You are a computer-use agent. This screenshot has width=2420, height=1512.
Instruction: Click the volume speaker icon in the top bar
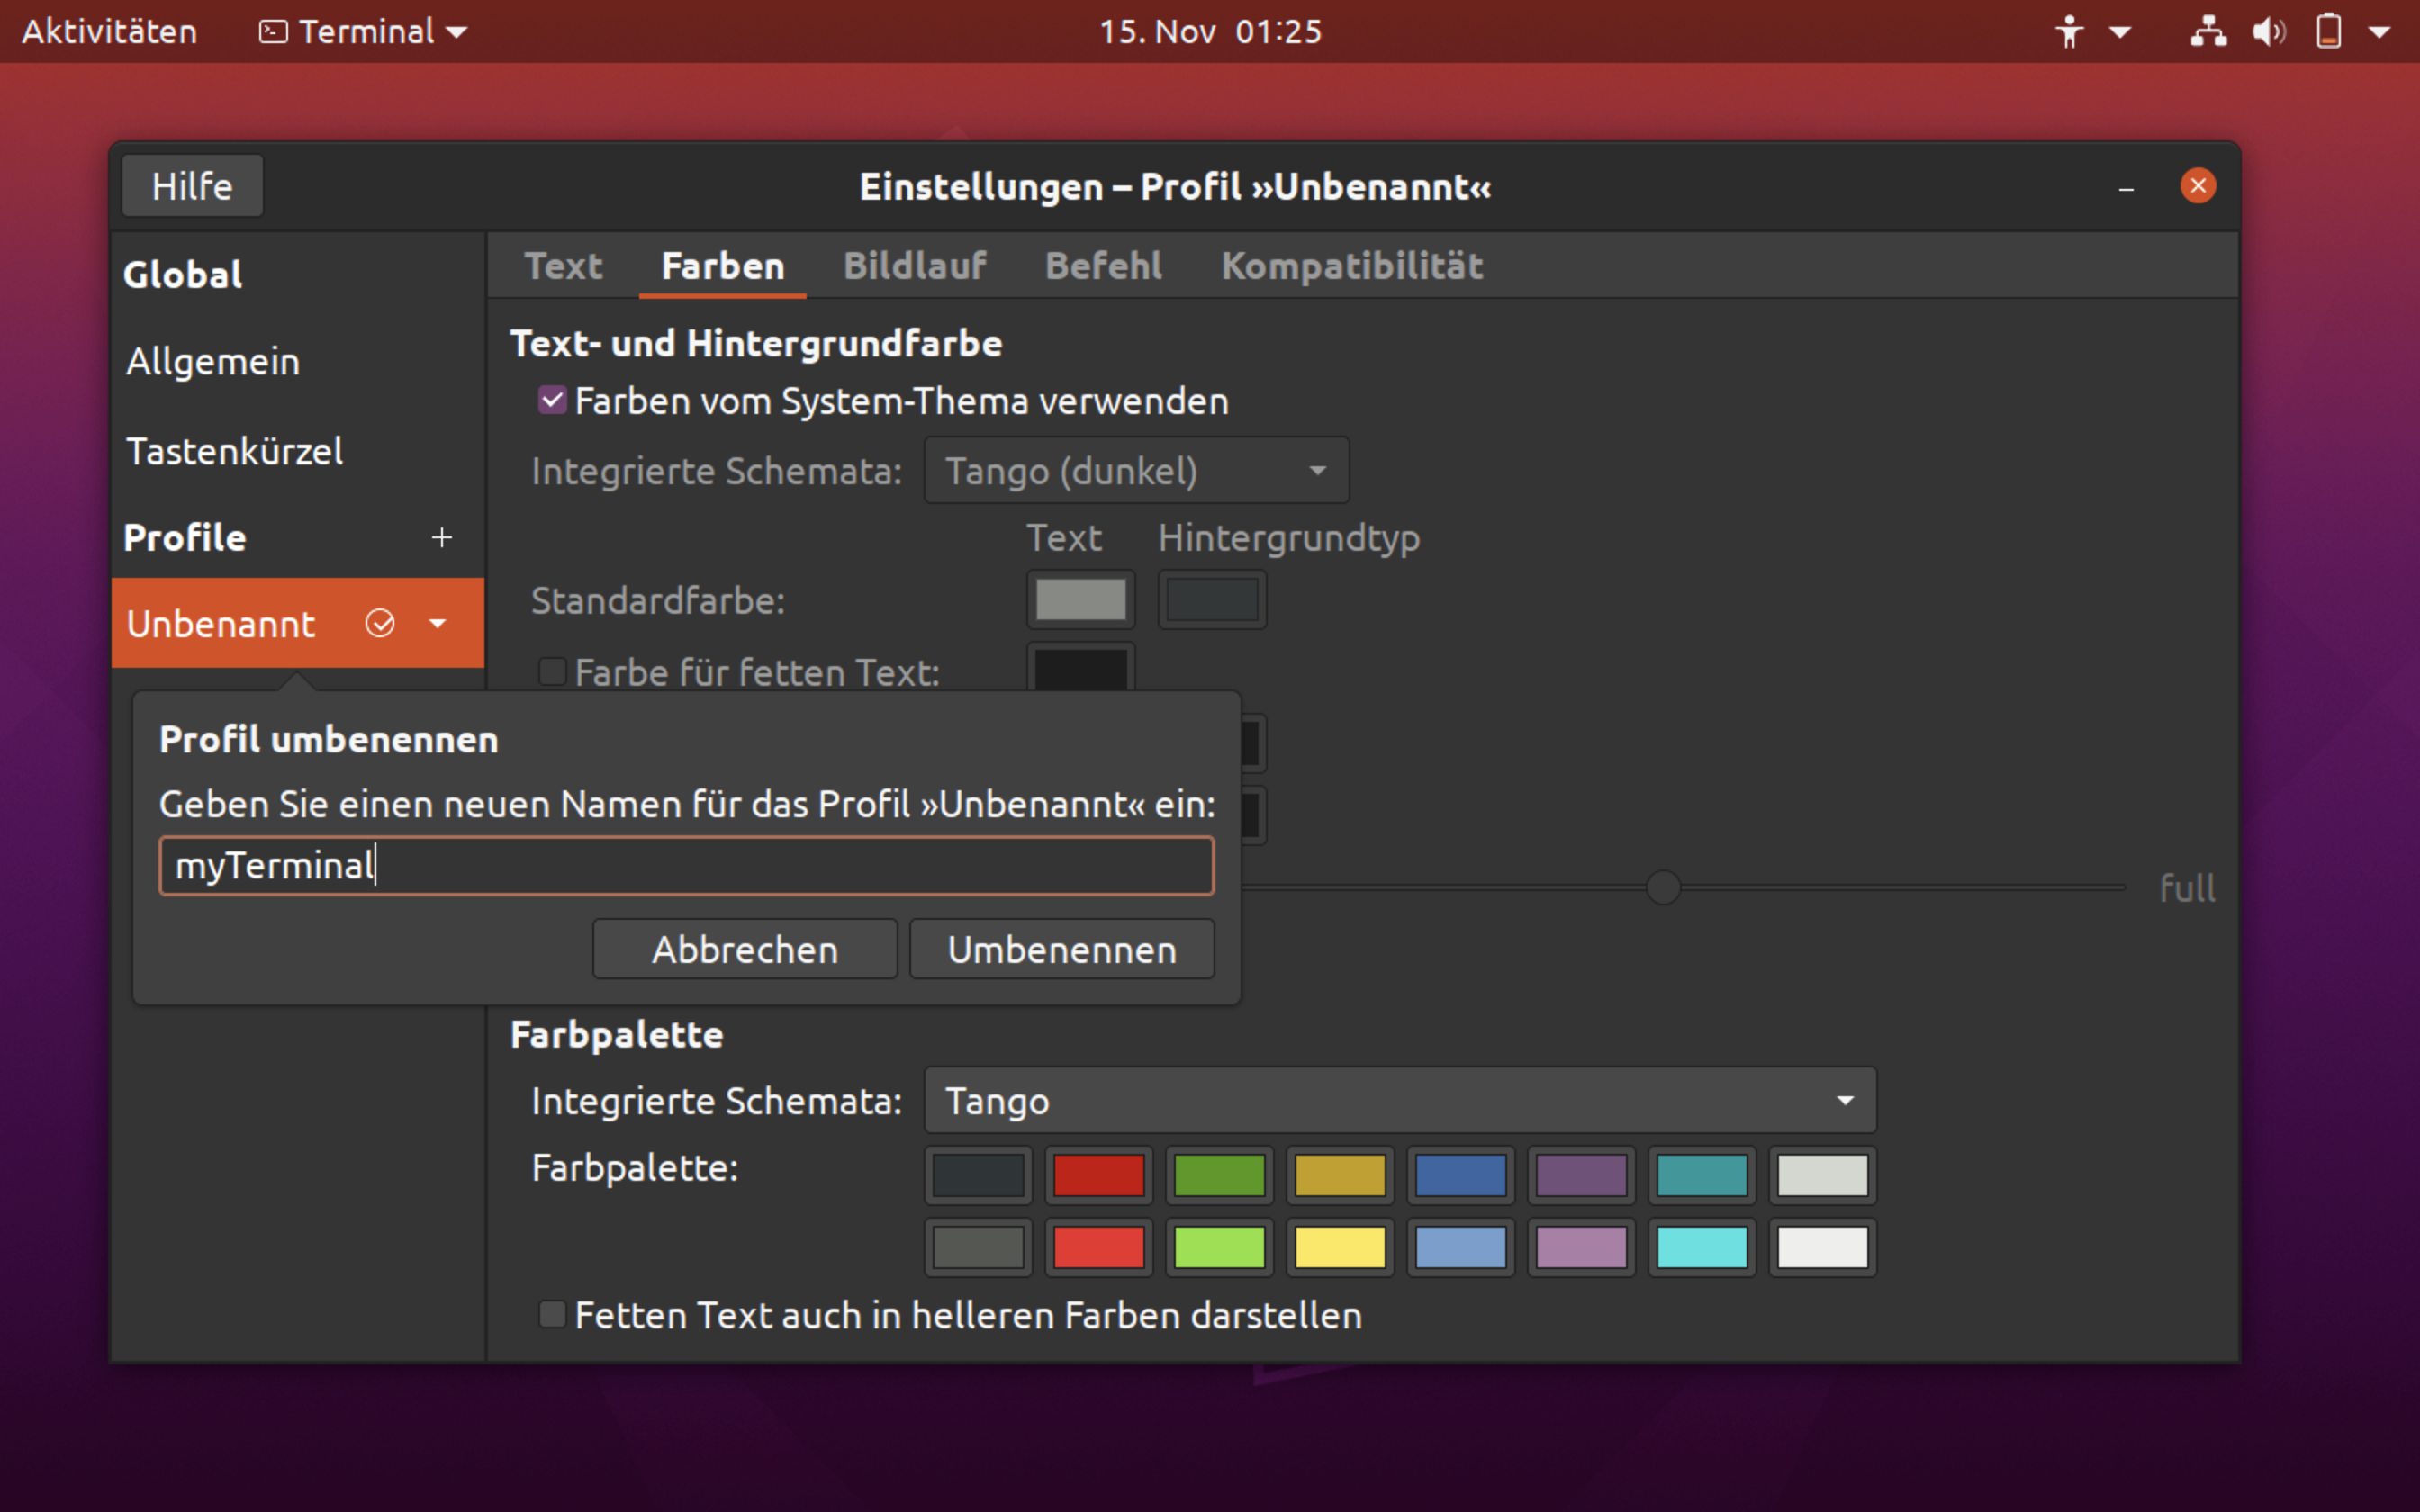tap(2268, 32)
